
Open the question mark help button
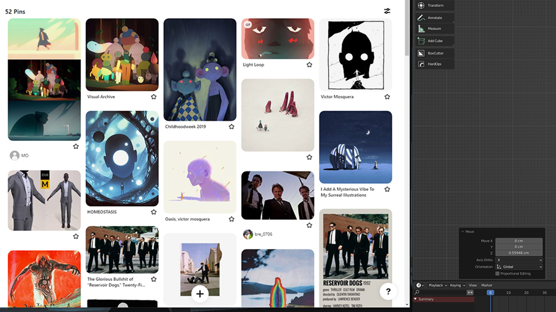(388, 291)
